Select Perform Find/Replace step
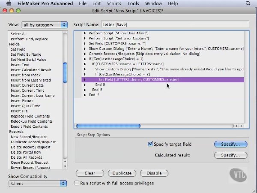Viewport: 257px width, 193px height. coord(29,39)
